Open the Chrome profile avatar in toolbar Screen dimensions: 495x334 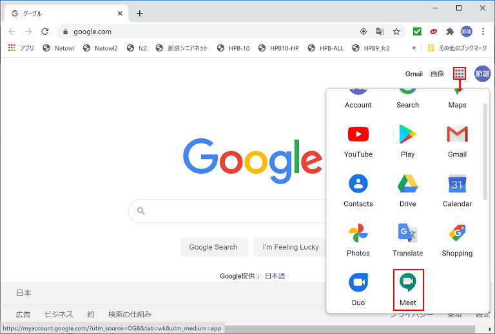click(467, 32)
